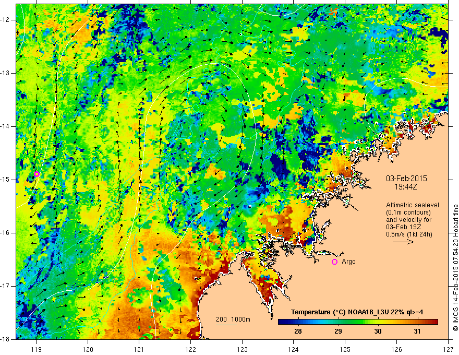Screen dimensions: 459x355
Task: Click latitude label -12
Action: pos(6,20)
